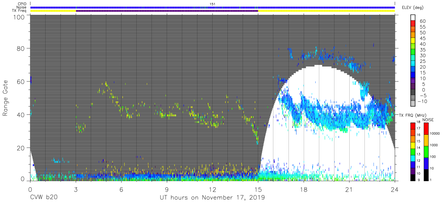Click the 100 tick on the Range Gate axis

20,17
